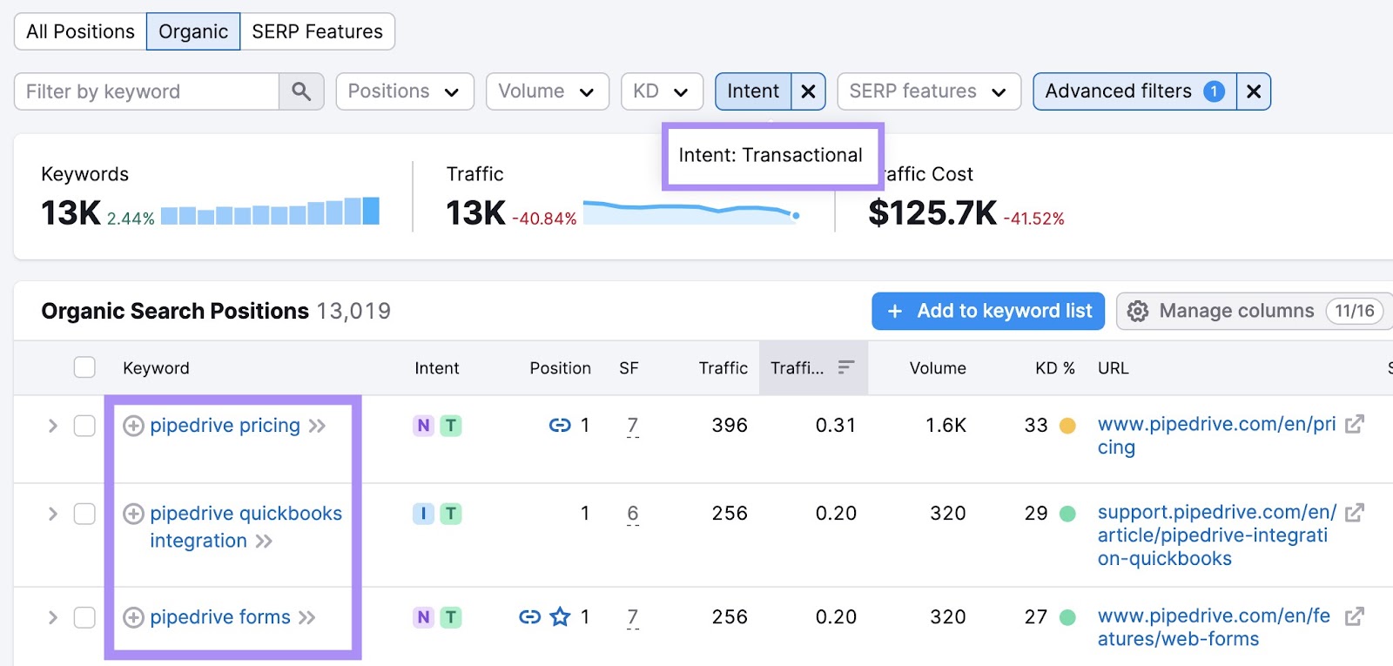Screen dimensions: 1393x666
Task: Open the Intent filter dropdown
Action: point(753,91)
